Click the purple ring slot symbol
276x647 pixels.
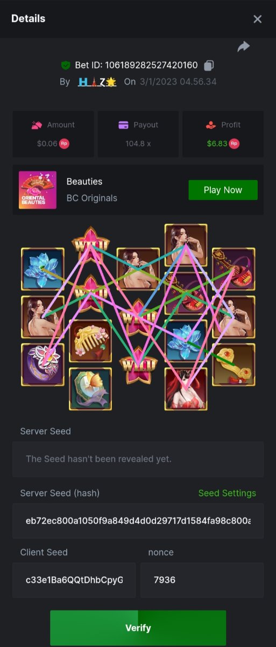(x=43, y=365)
